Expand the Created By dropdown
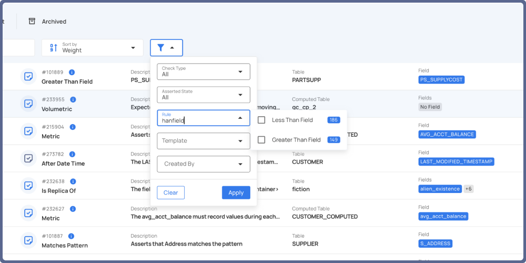Viewport: 526px width, 263px height. pyautogui.click(x=203, y=164)
